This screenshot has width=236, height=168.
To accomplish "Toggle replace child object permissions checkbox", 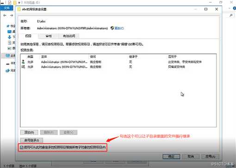I will (x=22, y=147).
